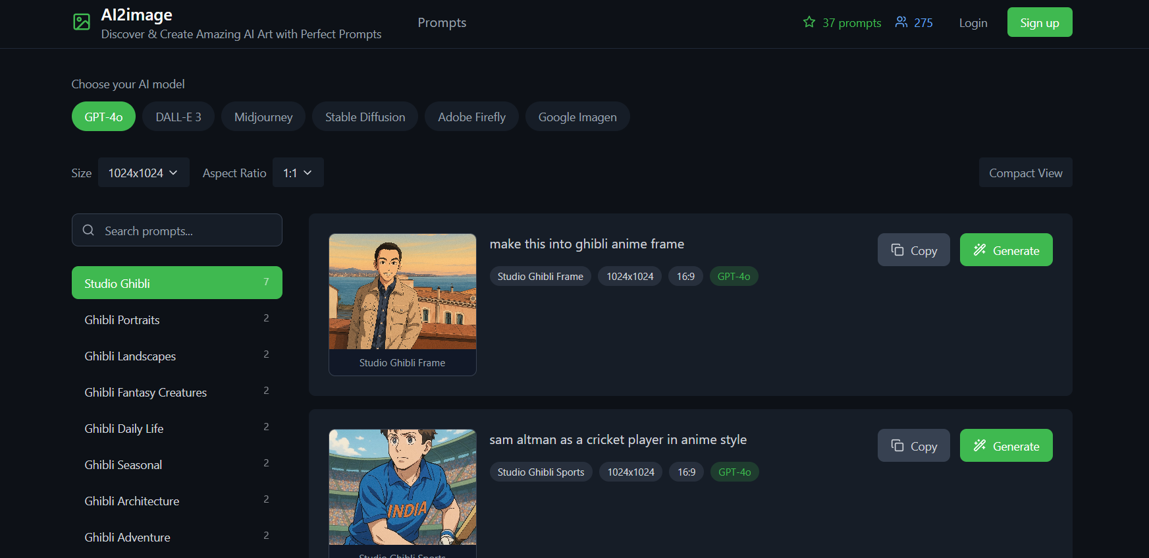
Task: Click the star icon beside 37 prompts
Action: [x=809, y=22]
